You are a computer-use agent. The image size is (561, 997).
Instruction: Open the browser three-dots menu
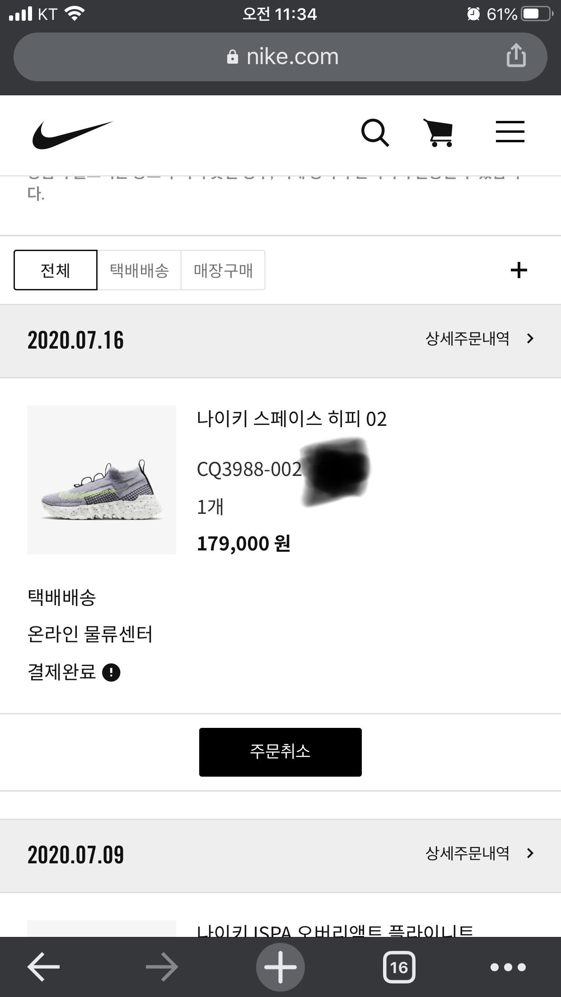508,967
